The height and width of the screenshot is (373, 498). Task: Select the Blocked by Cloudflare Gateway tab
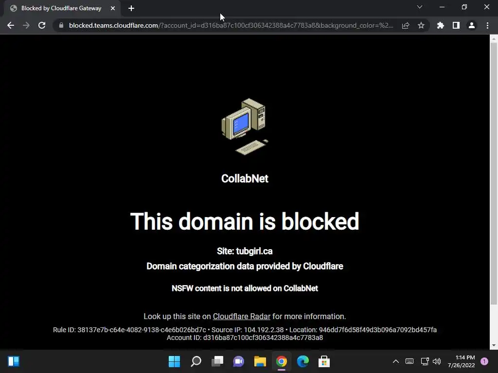click(x=62, y=9)
